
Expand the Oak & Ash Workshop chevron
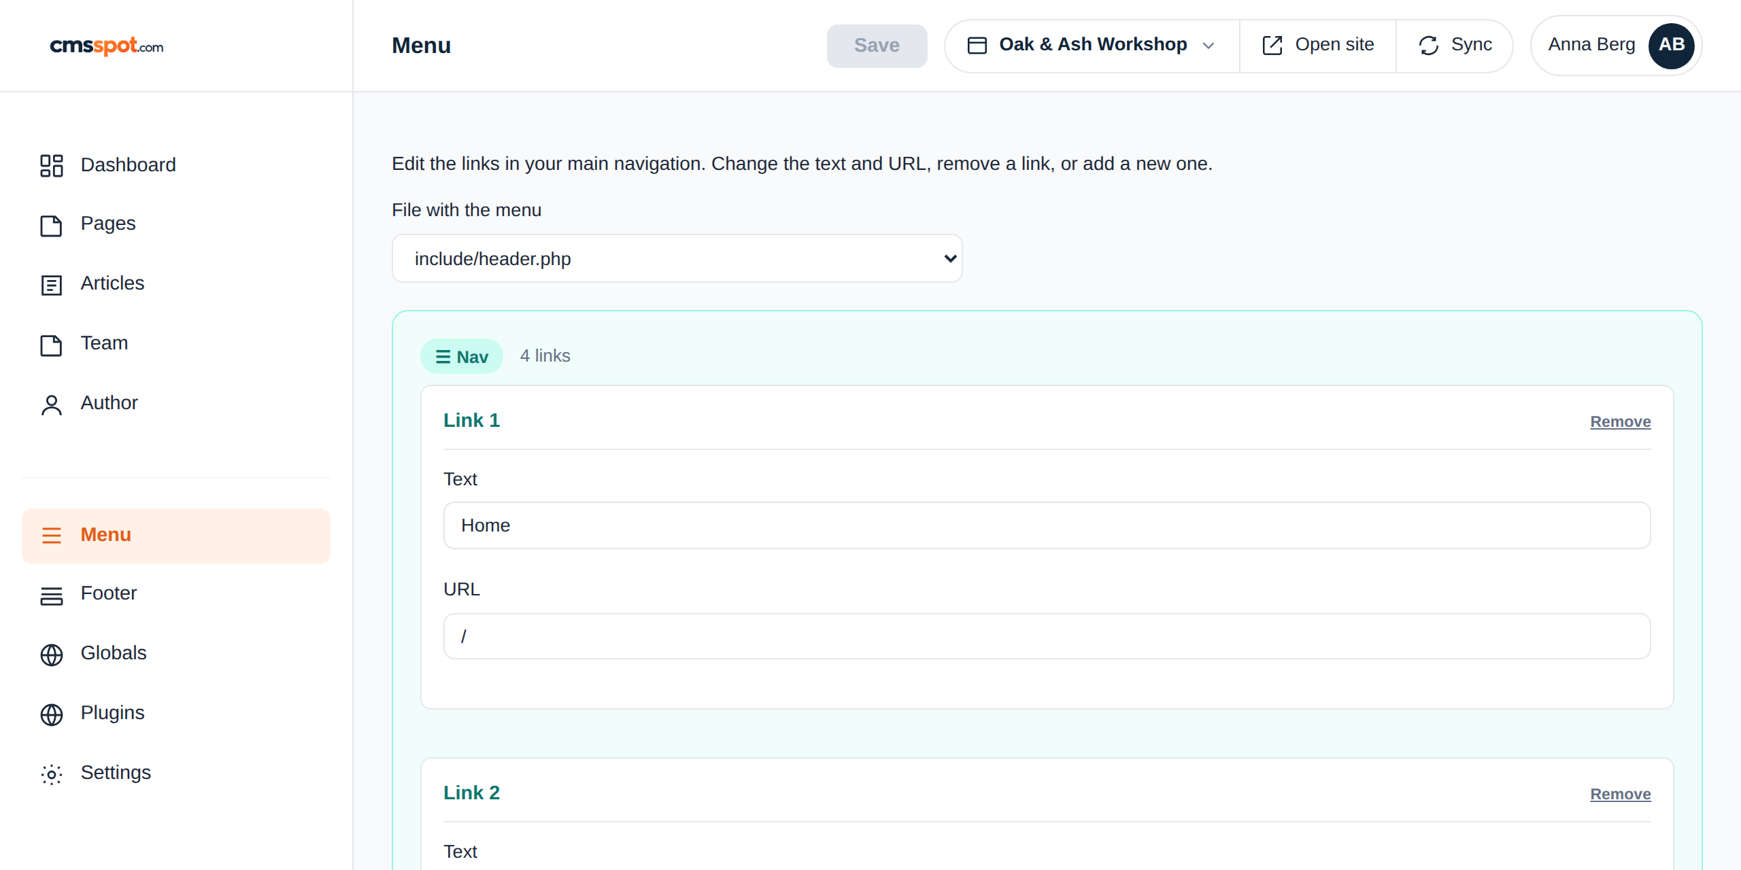1208,46
